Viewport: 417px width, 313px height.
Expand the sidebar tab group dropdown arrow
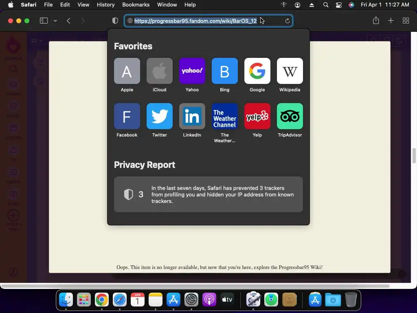click(55, 21)
